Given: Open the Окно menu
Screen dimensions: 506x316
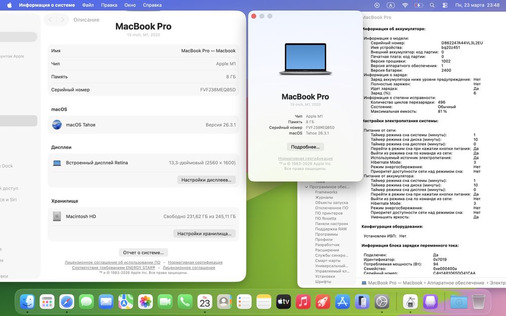Looking at the screenshot, I should 130,5.
